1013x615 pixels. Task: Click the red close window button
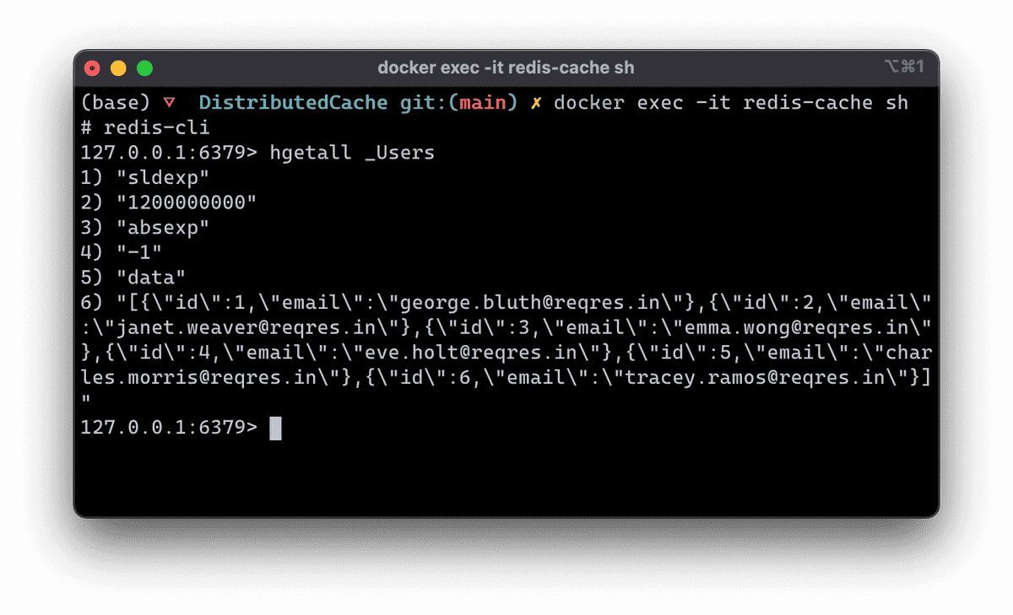(92, 67)
